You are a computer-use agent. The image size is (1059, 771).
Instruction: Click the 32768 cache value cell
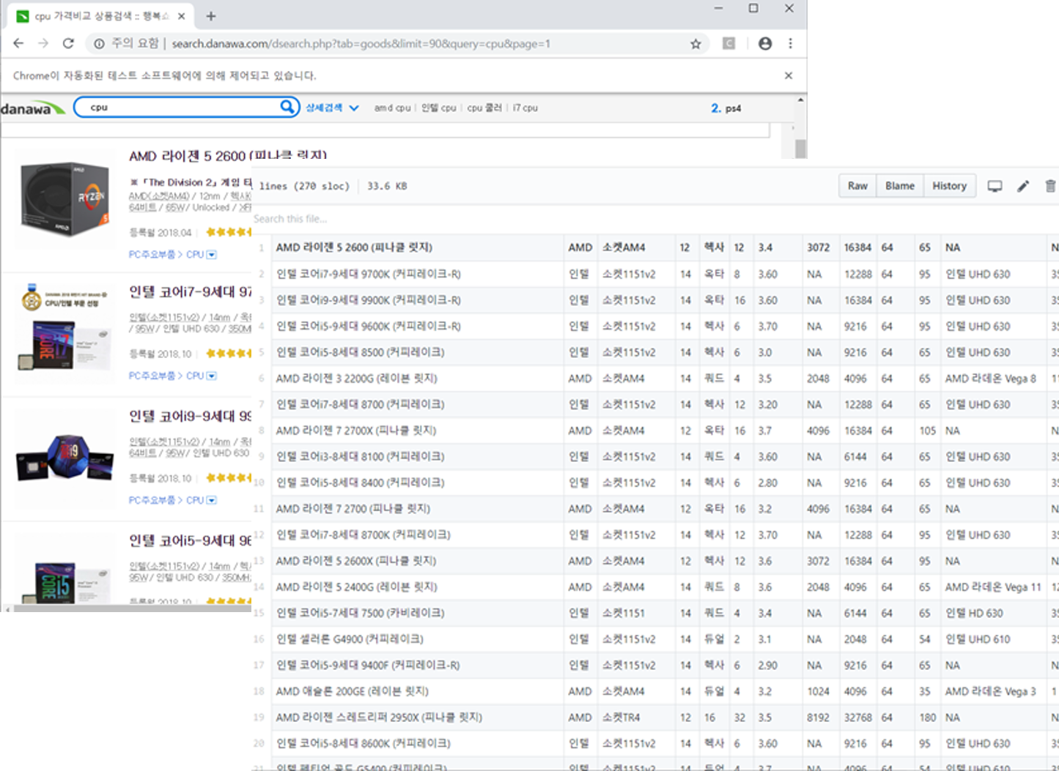point(857,718)
